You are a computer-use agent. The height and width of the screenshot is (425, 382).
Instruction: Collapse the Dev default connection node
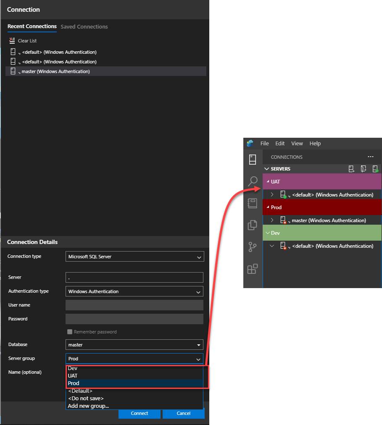[272, 246]
